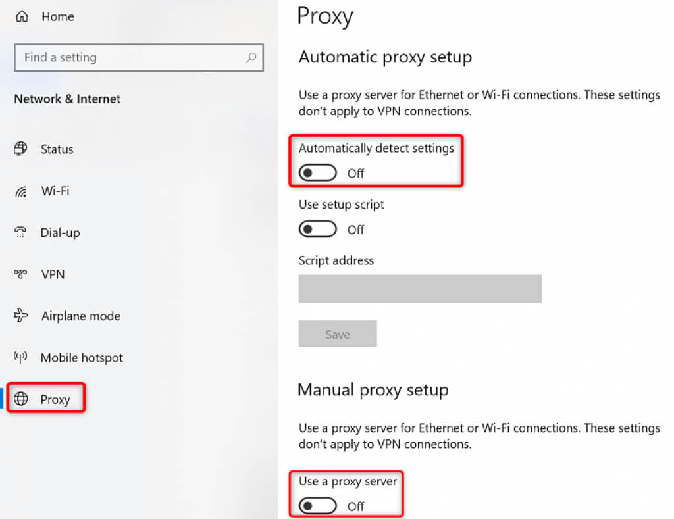Click the Status globe icon
The height and width of the screenshot is (519, 674).
pos(20,149)
